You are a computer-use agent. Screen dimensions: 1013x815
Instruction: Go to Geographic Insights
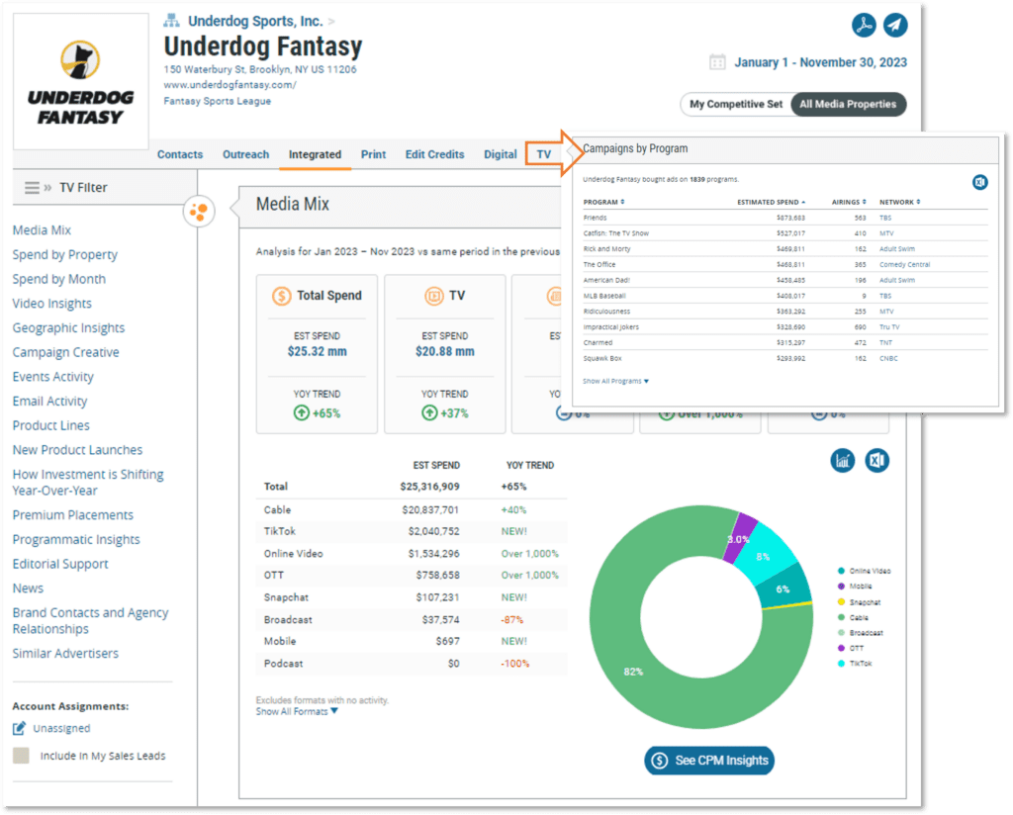68,328
